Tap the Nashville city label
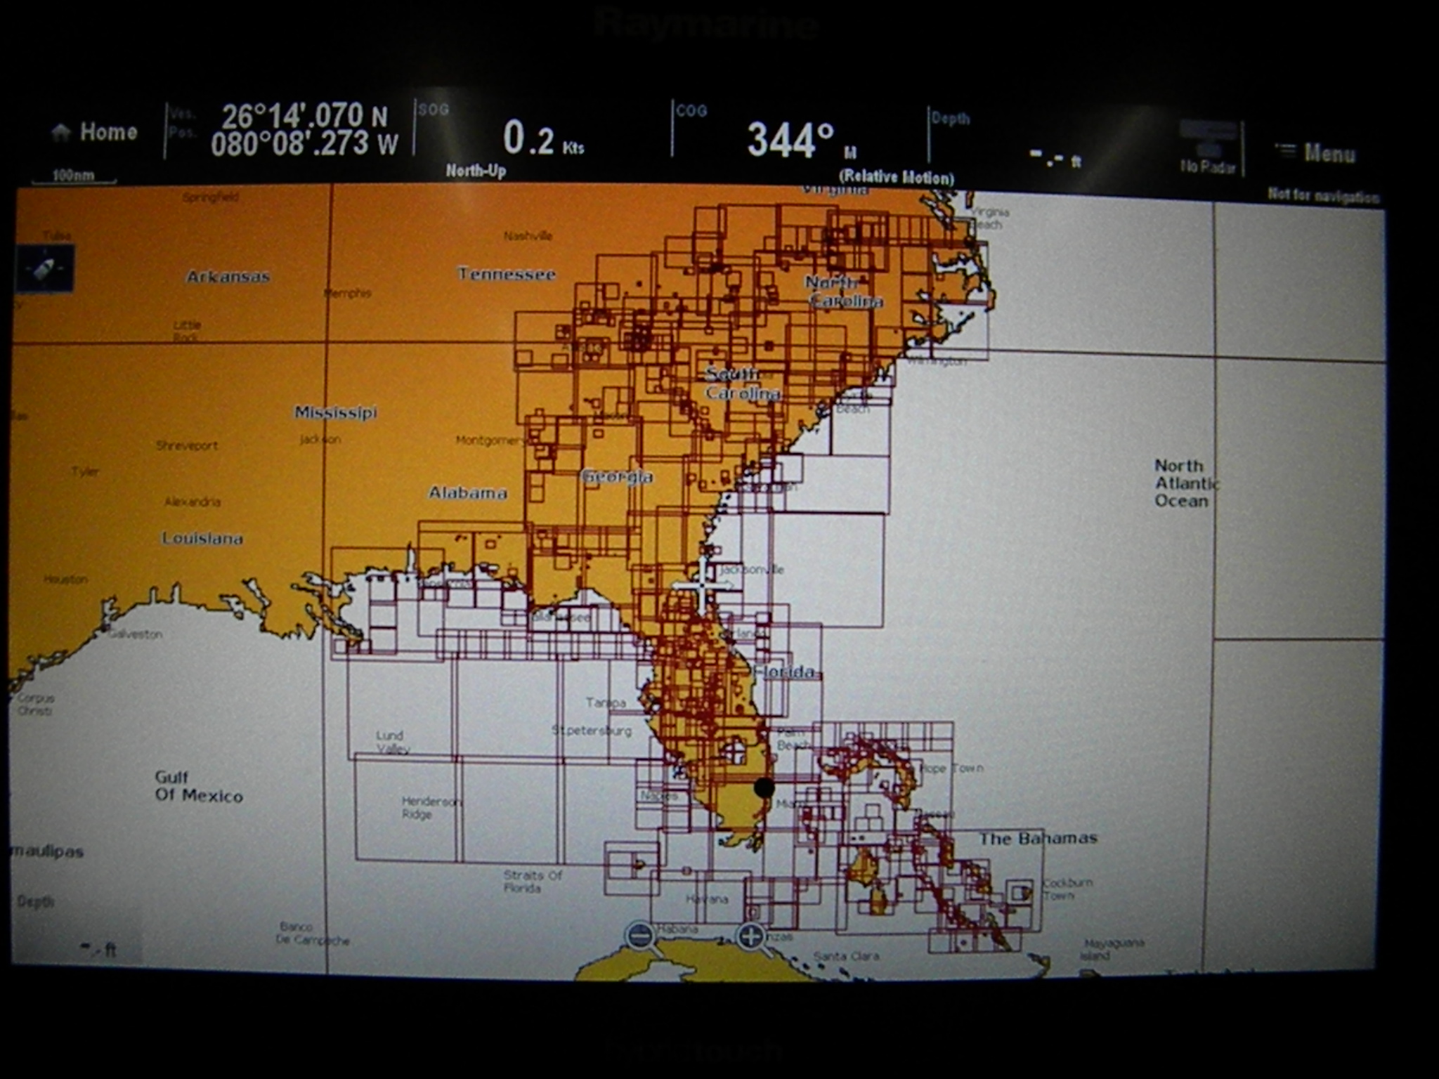1439x1079 pixels. 528,236
